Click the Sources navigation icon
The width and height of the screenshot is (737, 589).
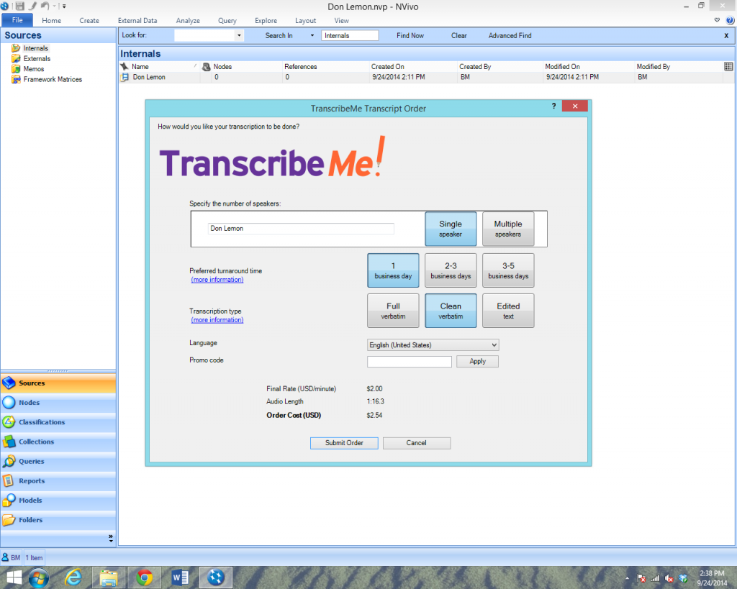click(9, 383)
